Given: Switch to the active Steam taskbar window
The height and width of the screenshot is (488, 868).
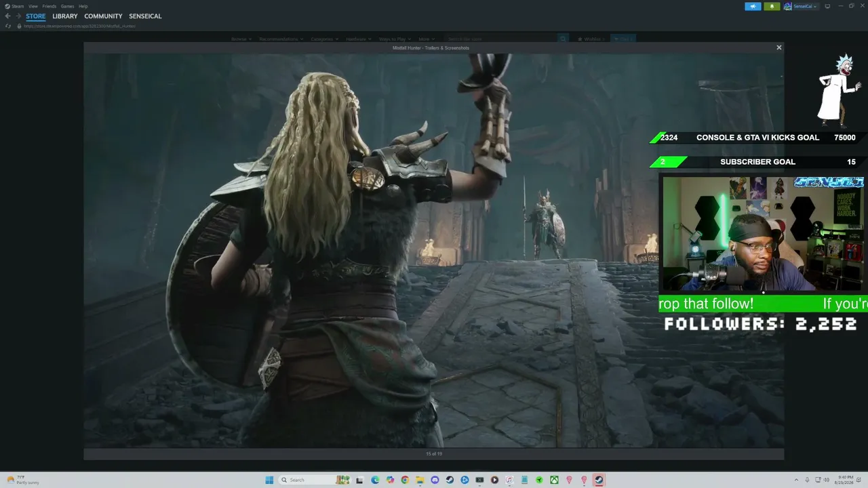Looking at the screenshot, I should coord(599,480).
